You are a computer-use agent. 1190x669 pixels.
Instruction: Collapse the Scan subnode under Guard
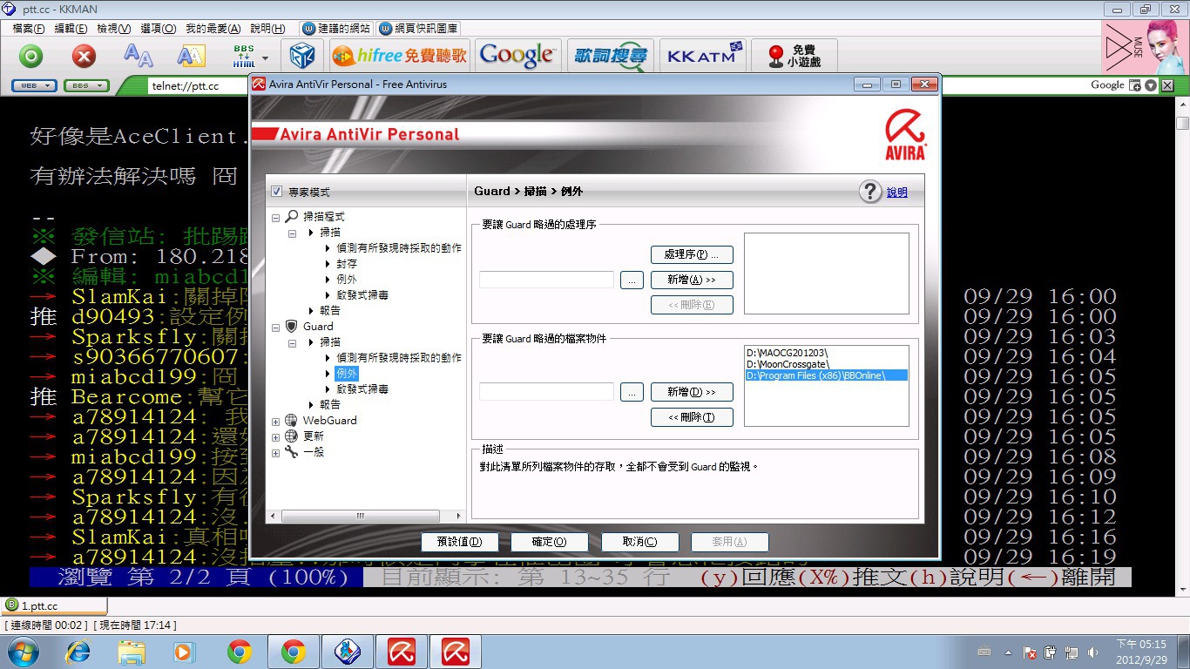pos(293,343)
